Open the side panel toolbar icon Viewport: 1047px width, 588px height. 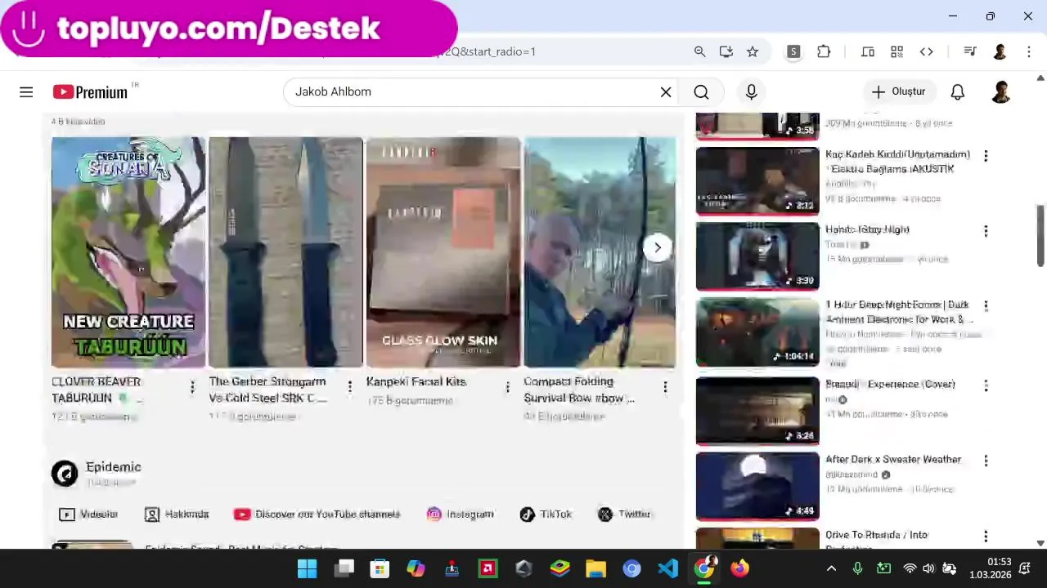pyautogui.click(x=868, y=51)
